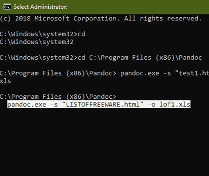The height and width of the screenshot is (176, 209).
Task: Click the first 'C:\Windows\system32>cd' line
Action: pyautogui.click(x=43, y=34)
